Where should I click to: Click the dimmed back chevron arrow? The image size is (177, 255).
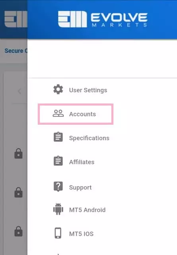(x=19, y=91)
